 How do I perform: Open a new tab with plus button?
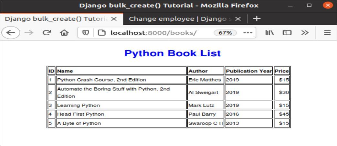257,19
